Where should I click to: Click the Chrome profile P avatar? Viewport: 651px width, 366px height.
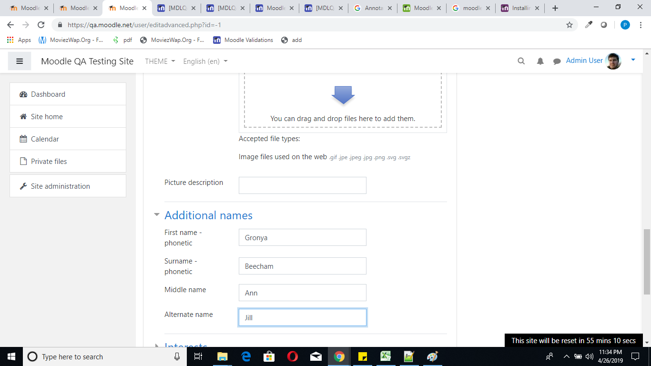coord(625,25)
